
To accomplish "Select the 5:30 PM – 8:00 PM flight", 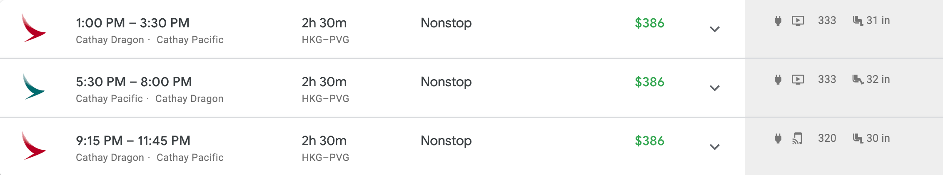I will [134, 82].
